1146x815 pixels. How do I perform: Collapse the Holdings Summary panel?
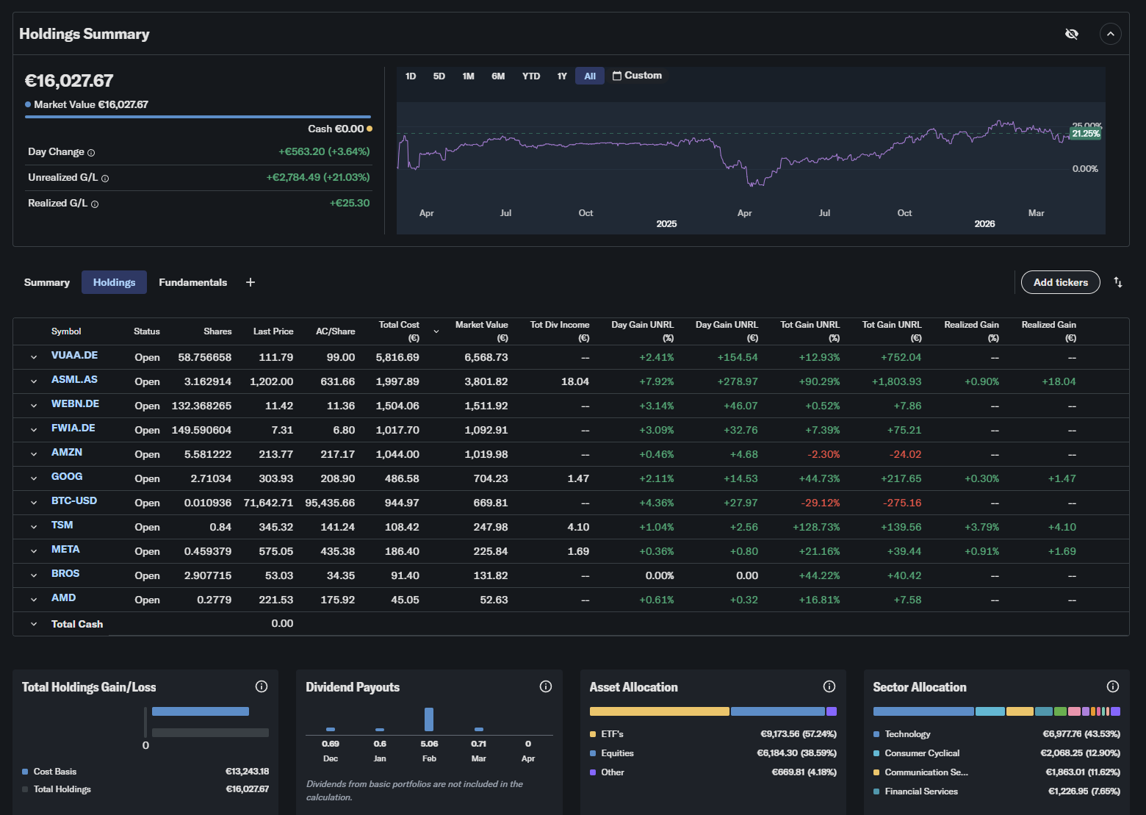pyautogui.click(x=1110, y=34)
